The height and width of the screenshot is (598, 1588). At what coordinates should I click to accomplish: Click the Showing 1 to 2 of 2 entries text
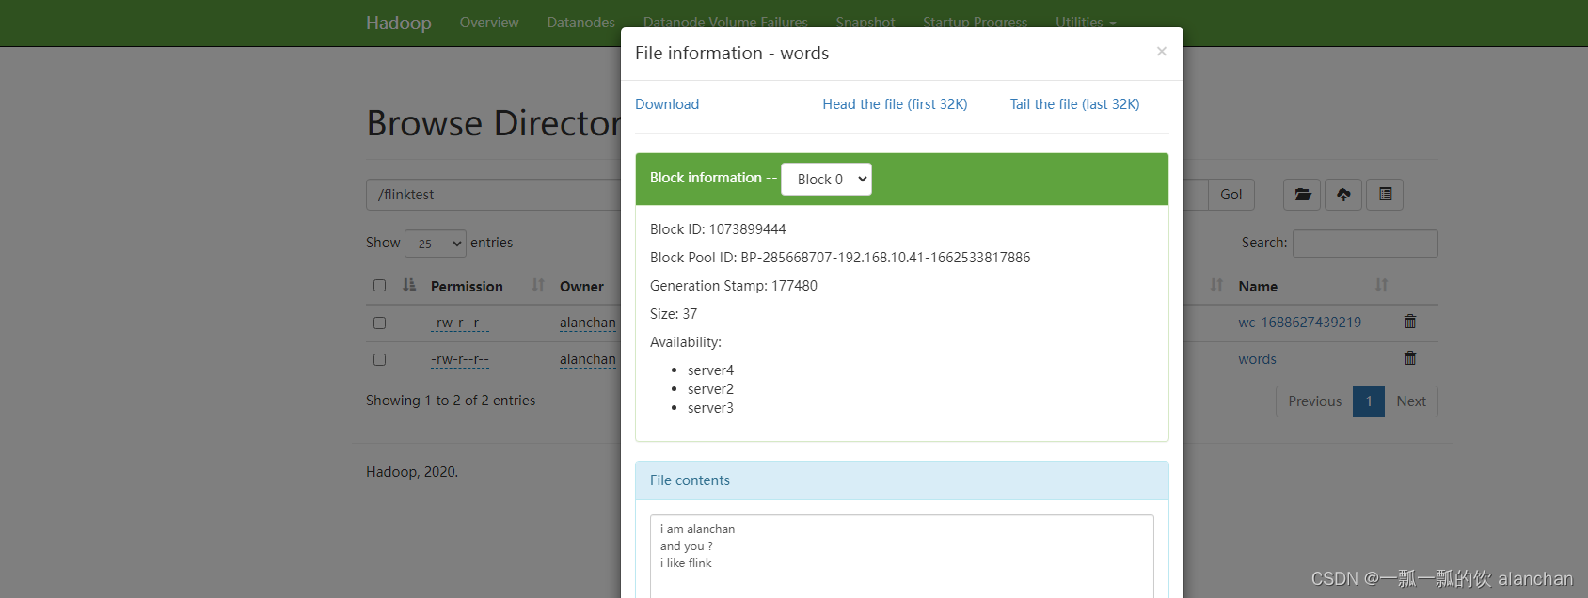click(x=451, y=401)
